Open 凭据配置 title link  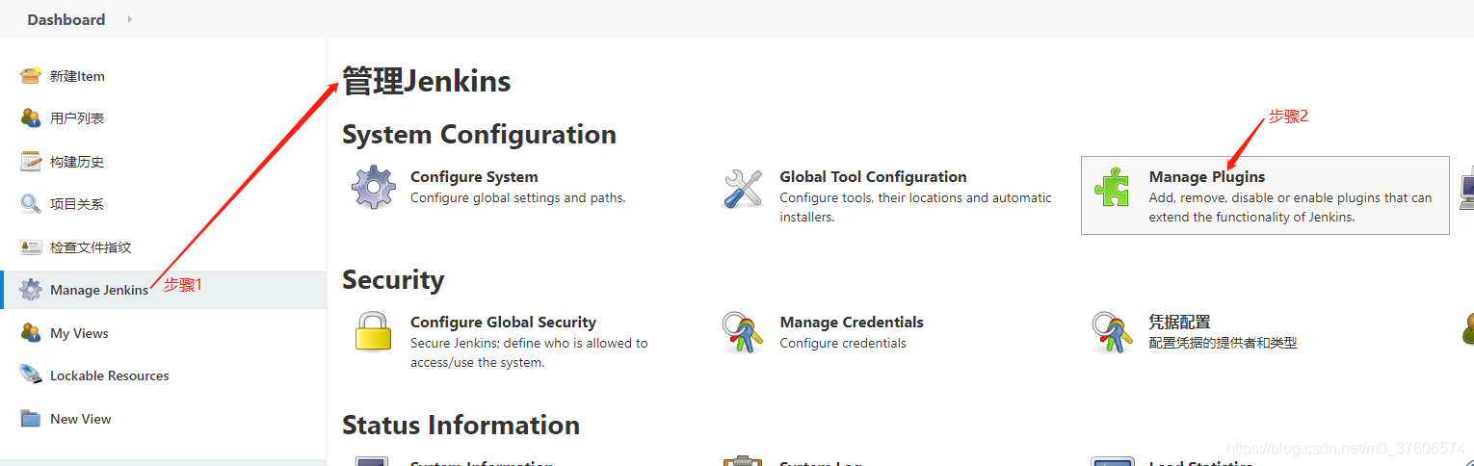coord(1179,323)
